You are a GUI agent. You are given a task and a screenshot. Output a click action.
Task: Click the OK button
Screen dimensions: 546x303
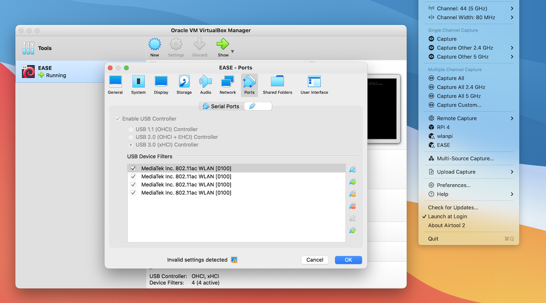[x=348, y=260]
